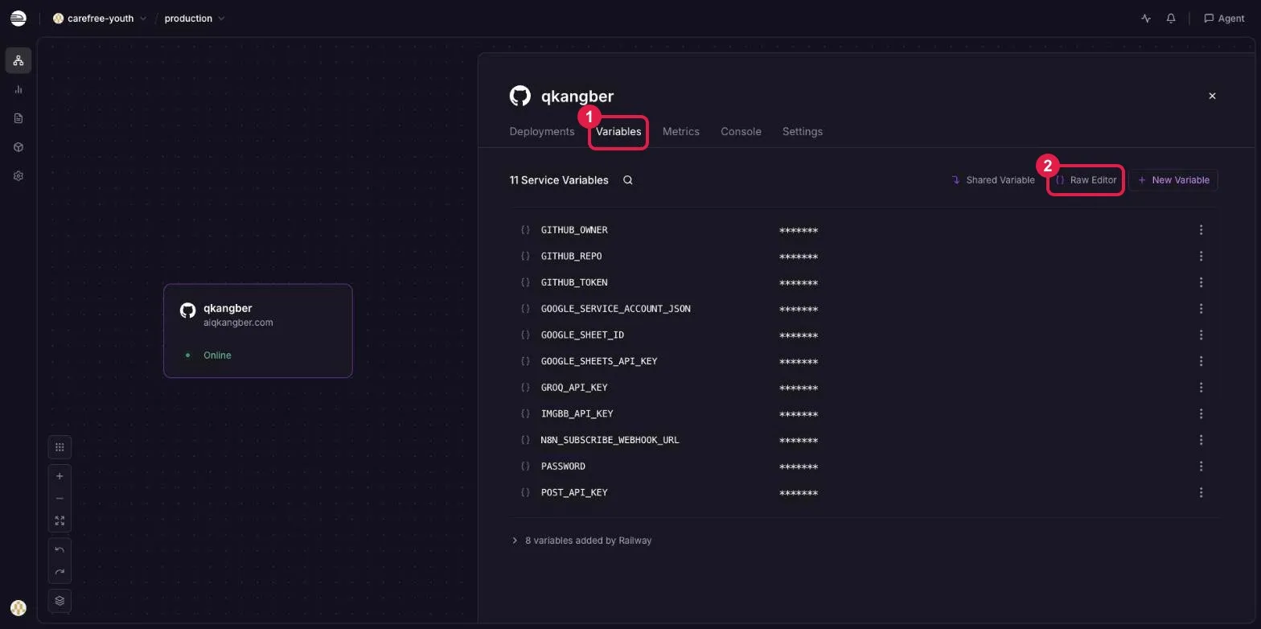Toggle the canvas grid icon
Screen dimensions: 1261x629
[60, 447]
